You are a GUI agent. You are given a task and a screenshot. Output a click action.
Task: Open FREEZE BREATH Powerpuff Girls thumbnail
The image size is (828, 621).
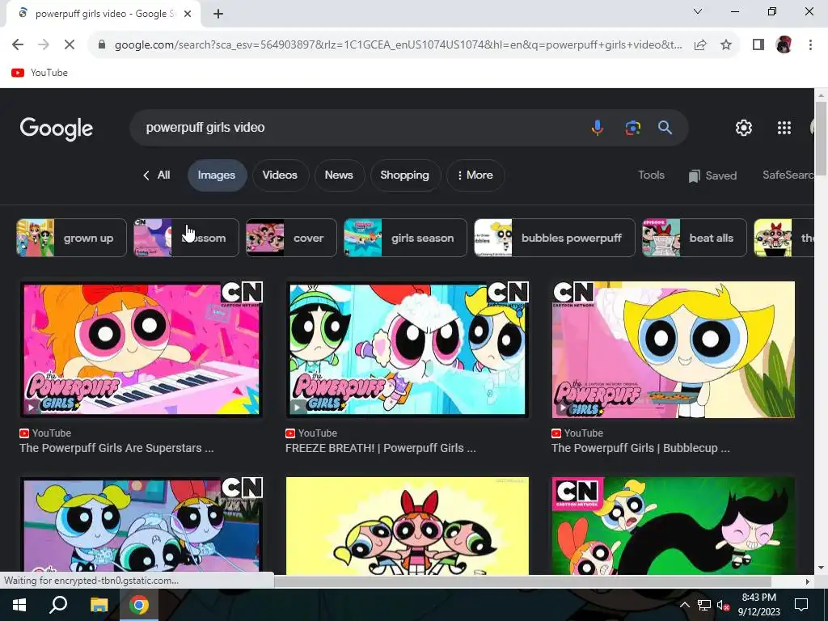[x=408, y=349]
